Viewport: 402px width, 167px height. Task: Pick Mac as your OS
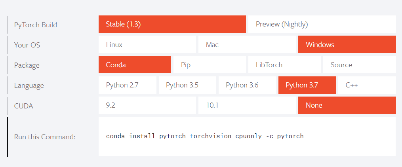tap(247, 44)
